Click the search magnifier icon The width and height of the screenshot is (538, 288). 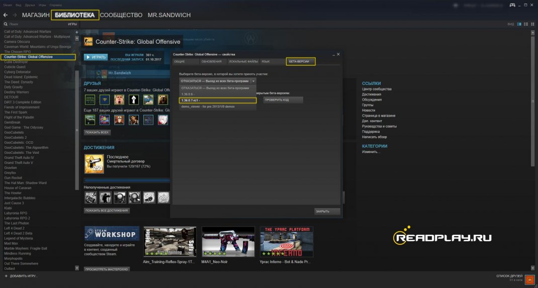(6, 24)
